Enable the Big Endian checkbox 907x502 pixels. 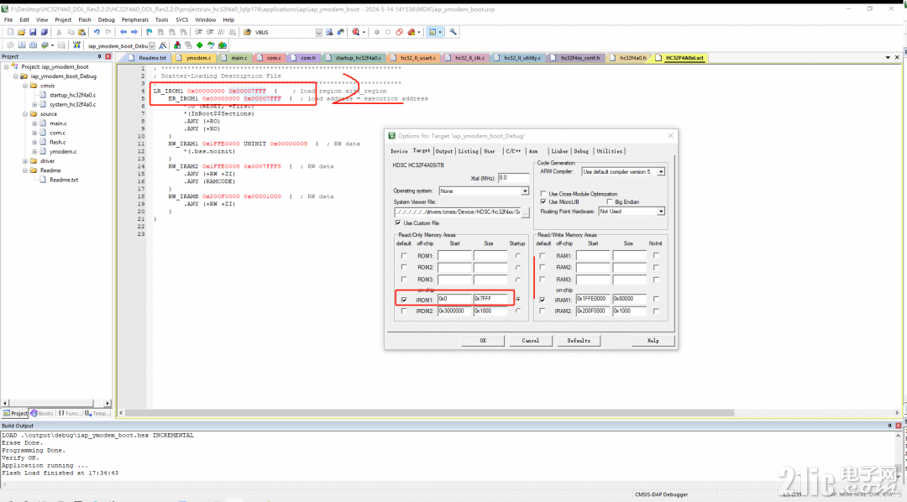[610, 201]
